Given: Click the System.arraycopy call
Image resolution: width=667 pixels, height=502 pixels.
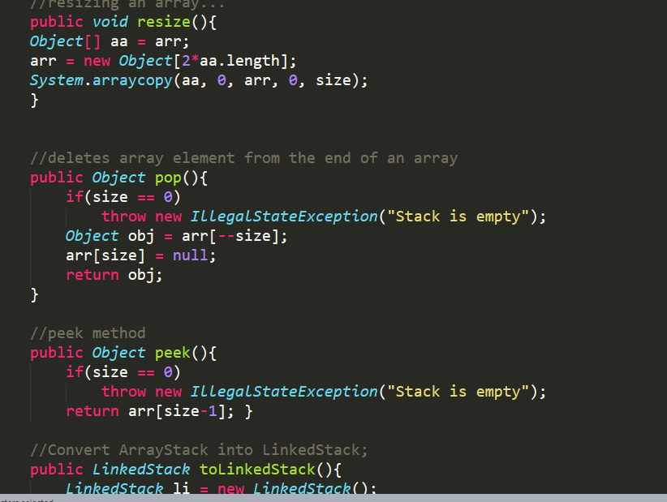Looking at the screenshot, I should pyautogui.click(x=101, y=79).
